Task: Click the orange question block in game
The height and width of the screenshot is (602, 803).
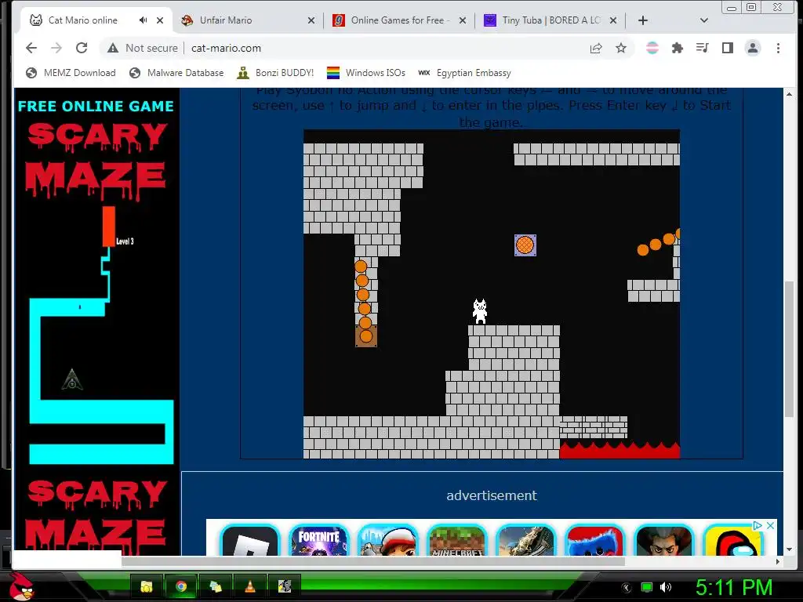Action: point(525,245)
